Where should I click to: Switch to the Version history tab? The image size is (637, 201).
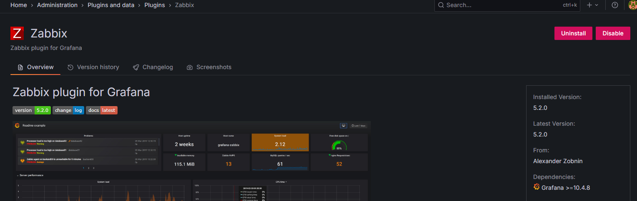pyautogui.click(x=93, y=67)
